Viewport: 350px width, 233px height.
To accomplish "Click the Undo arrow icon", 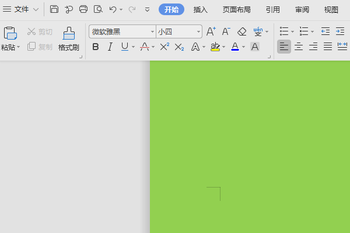I will coord(113,9).
